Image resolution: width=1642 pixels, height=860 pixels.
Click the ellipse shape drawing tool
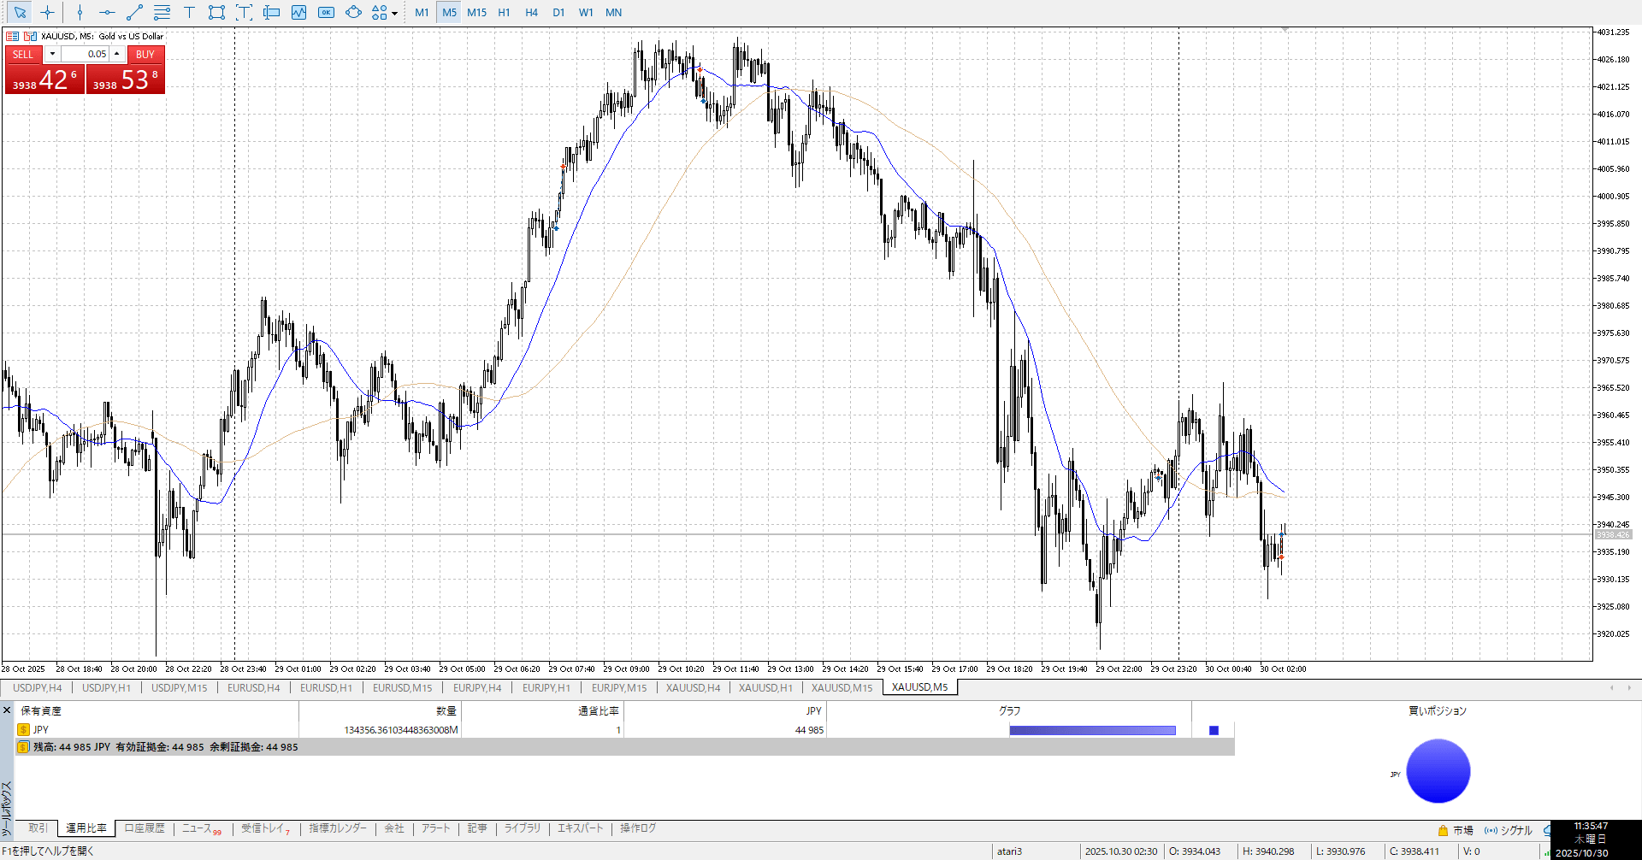[353, 12]
